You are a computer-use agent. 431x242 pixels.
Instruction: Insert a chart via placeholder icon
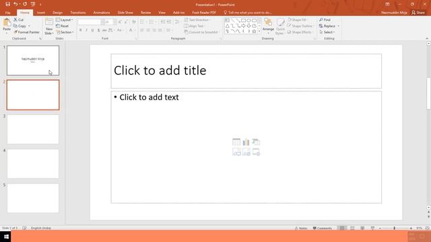tap(246, 142)
